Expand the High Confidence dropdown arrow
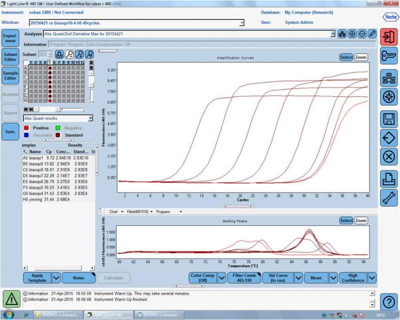This screenshot has width=400, height=320. tap(371, 278)
